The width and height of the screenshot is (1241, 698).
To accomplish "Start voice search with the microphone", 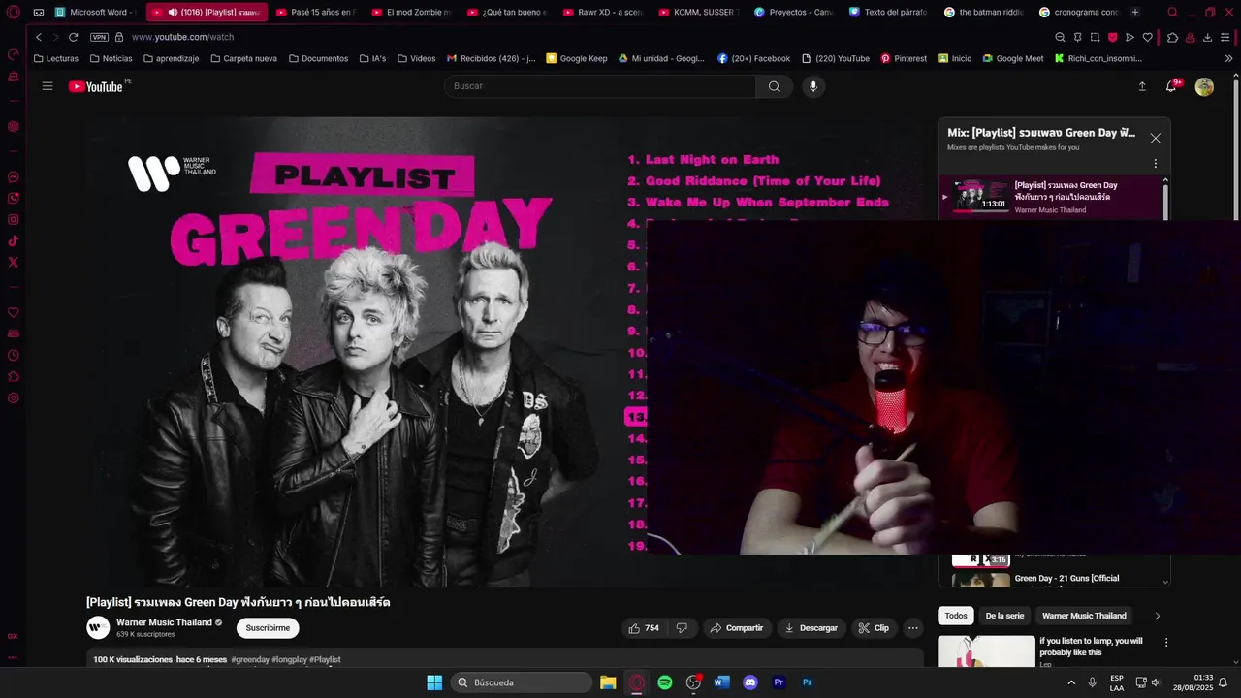I will 812,86.
